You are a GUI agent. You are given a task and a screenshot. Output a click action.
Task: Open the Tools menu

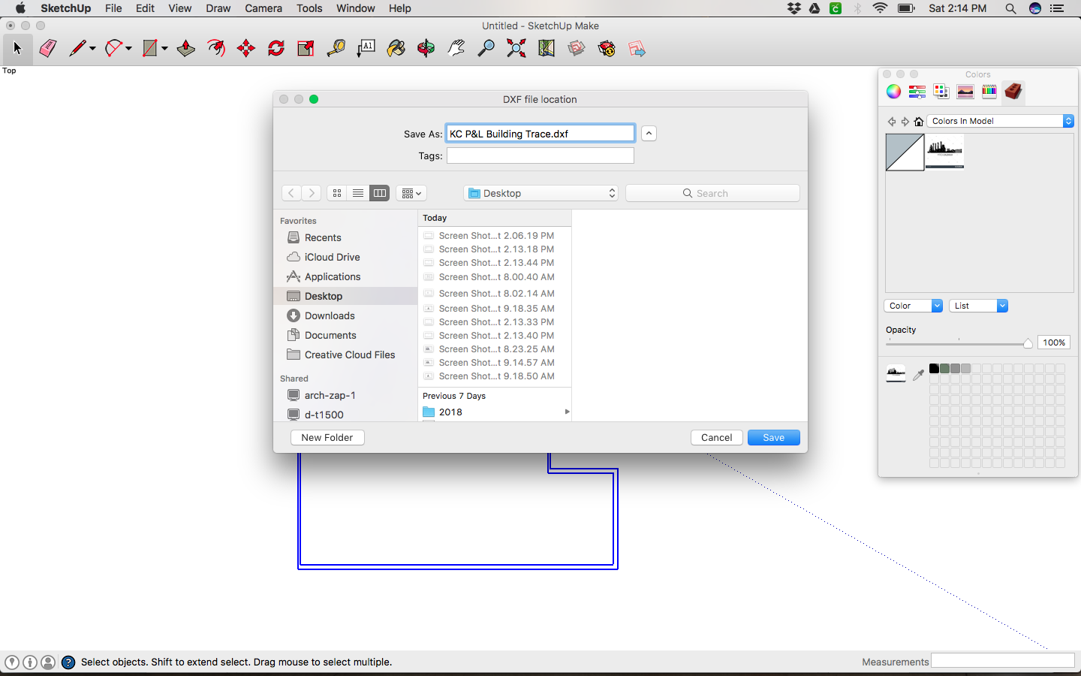[x=309, y=8]
